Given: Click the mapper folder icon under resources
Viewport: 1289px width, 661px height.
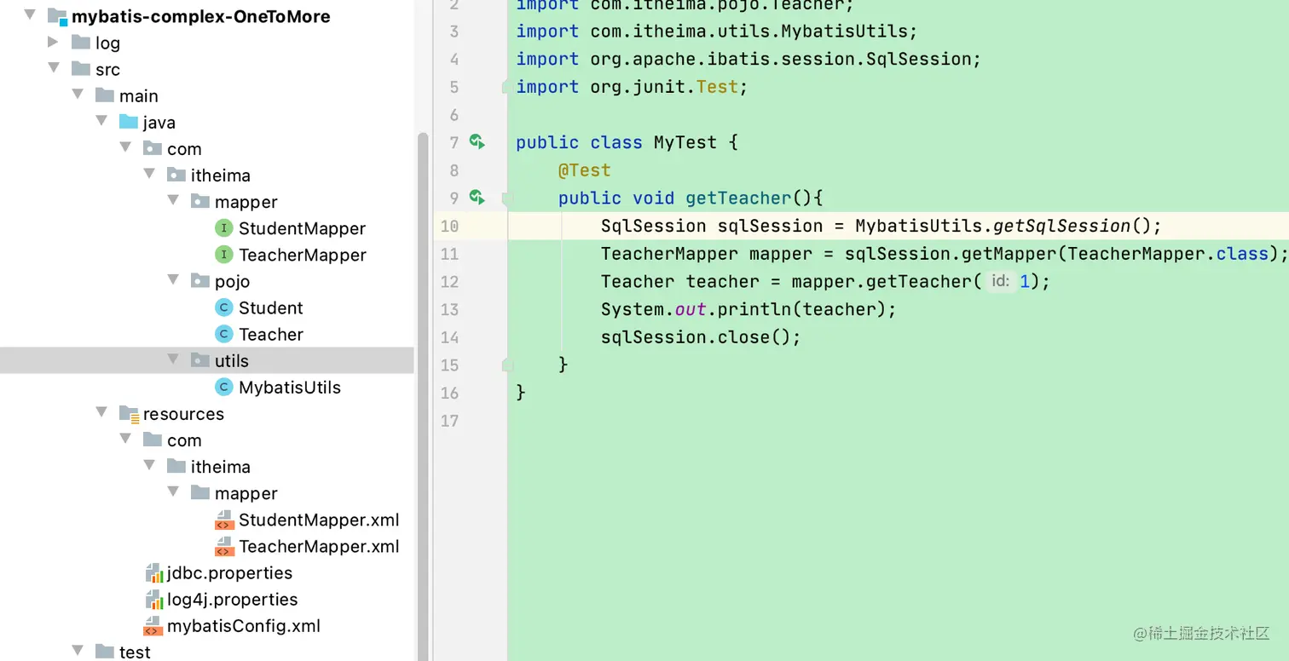Looking at the screenshot, I should [x=200, y=493].
